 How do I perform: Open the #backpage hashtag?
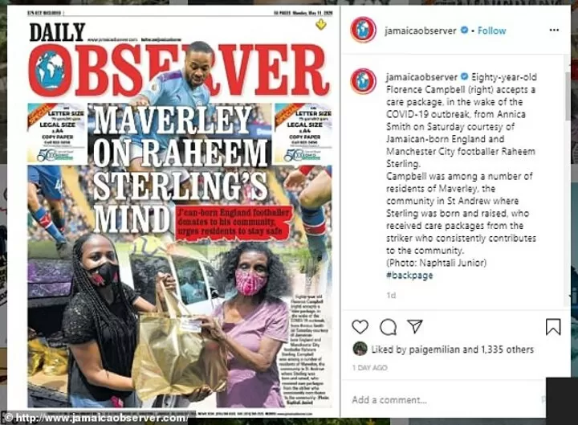[409, 276]
